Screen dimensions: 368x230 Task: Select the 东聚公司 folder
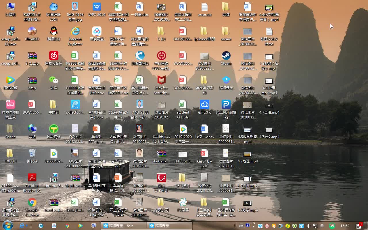162,205
